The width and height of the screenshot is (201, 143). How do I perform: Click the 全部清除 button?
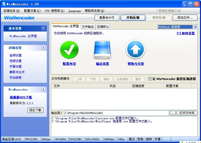(x=122, y=79)
